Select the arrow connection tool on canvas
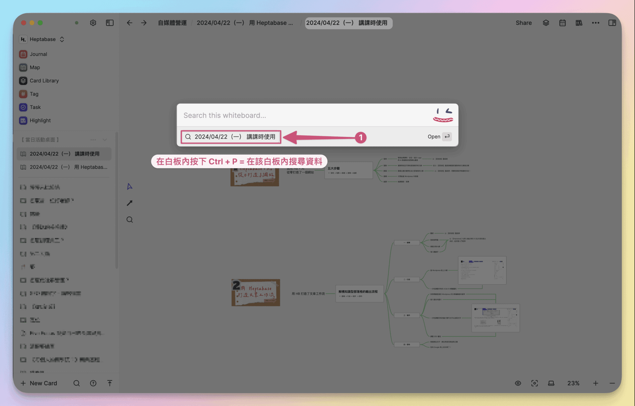This screenshot has width=635, height=406. click(x=130, y=203)
